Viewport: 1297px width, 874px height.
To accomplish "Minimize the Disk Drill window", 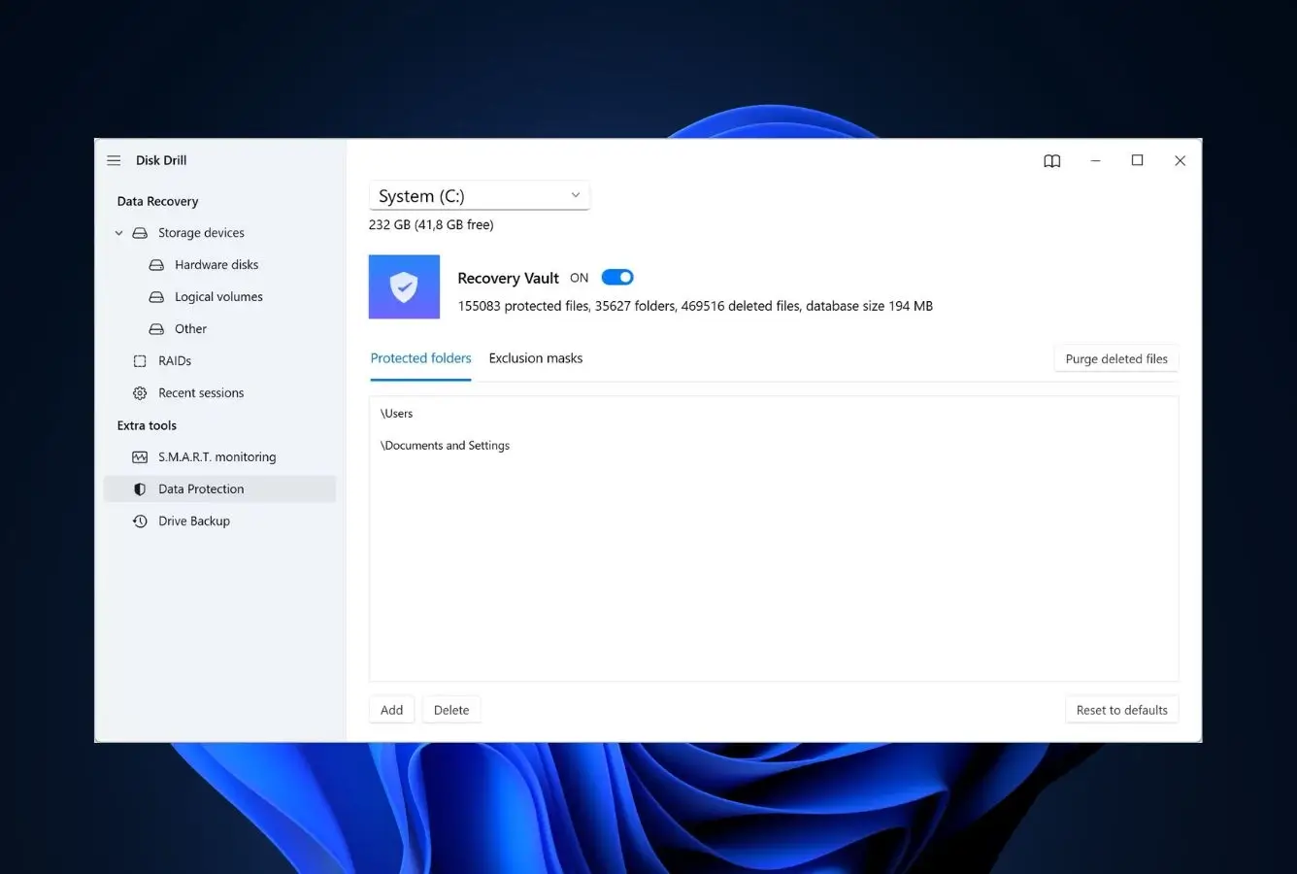I will 1095,161.
